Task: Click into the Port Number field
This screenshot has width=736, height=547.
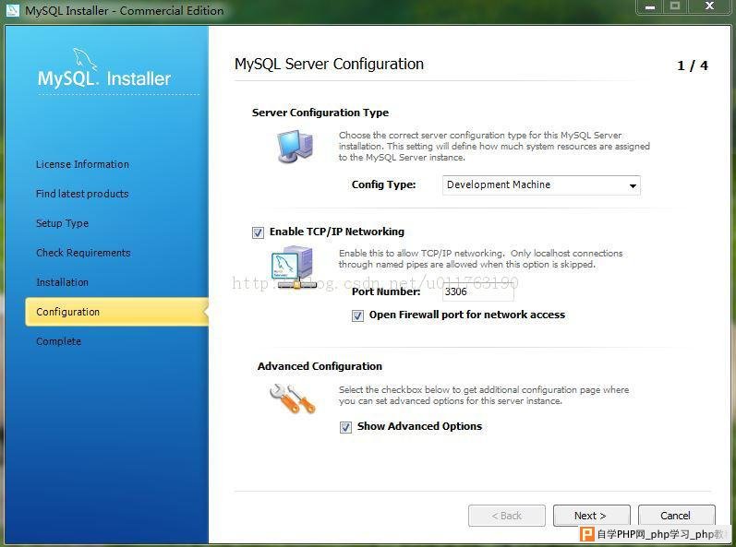Action: click(477, 291)
